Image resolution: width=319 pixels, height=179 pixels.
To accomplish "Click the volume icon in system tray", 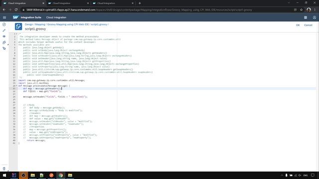I will 300,176.
